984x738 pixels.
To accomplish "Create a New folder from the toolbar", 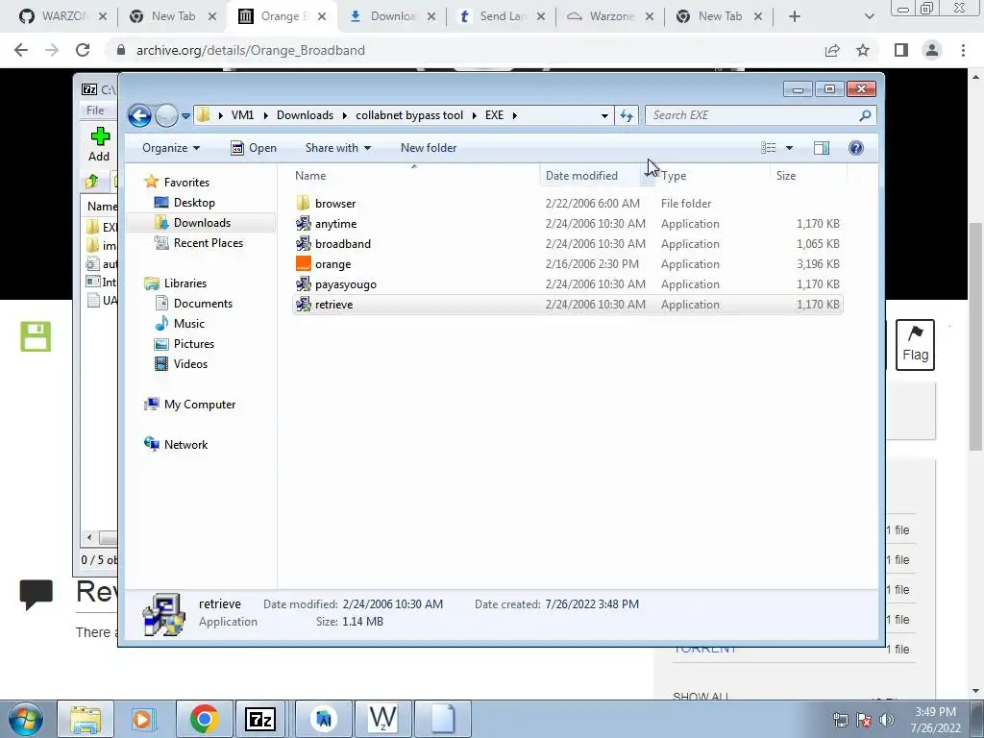I will [429, 148].
